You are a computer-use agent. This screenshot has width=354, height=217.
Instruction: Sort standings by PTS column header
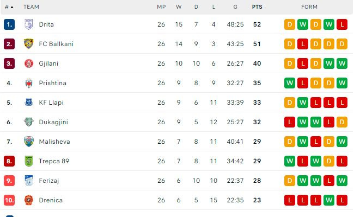pyautogui.click(x=257, y=7)
